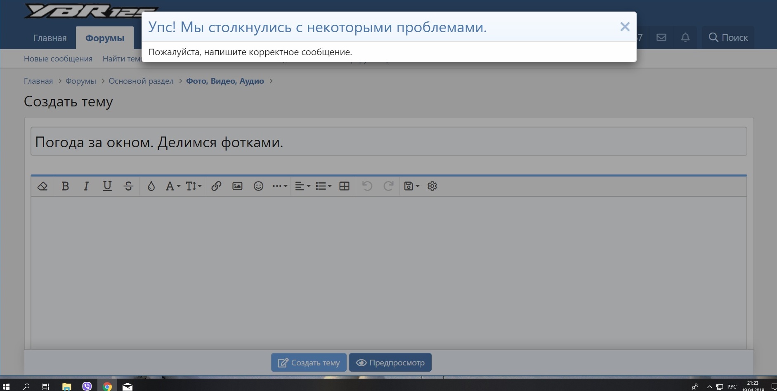777x391 pixels.
Task: Click the insert link icon
Action: (216, 186)
